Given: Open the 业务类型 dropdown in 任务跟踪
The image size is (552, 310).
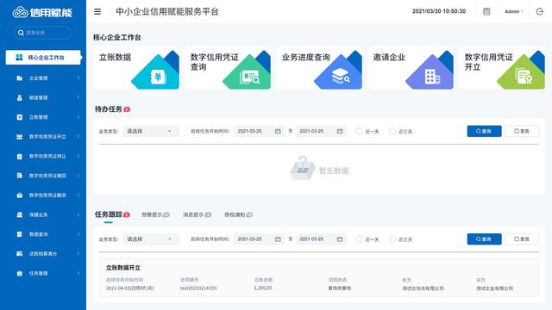Looking at the screenshot, I should [151, 239].
